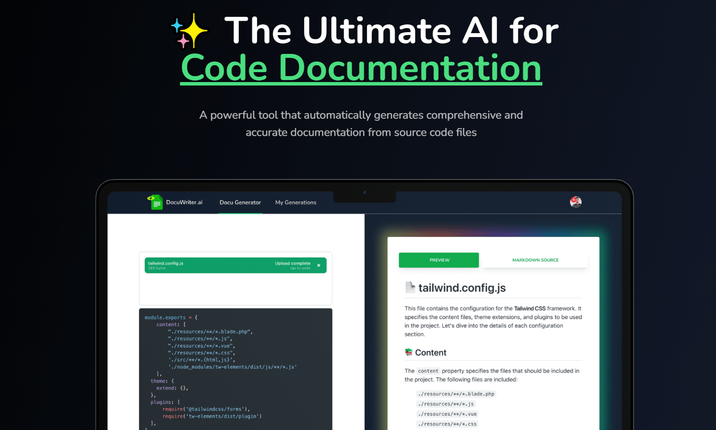Screen dimensions: 716x430
Task: Click the 'tap to undo' hint text
Action: pos(300,268)
